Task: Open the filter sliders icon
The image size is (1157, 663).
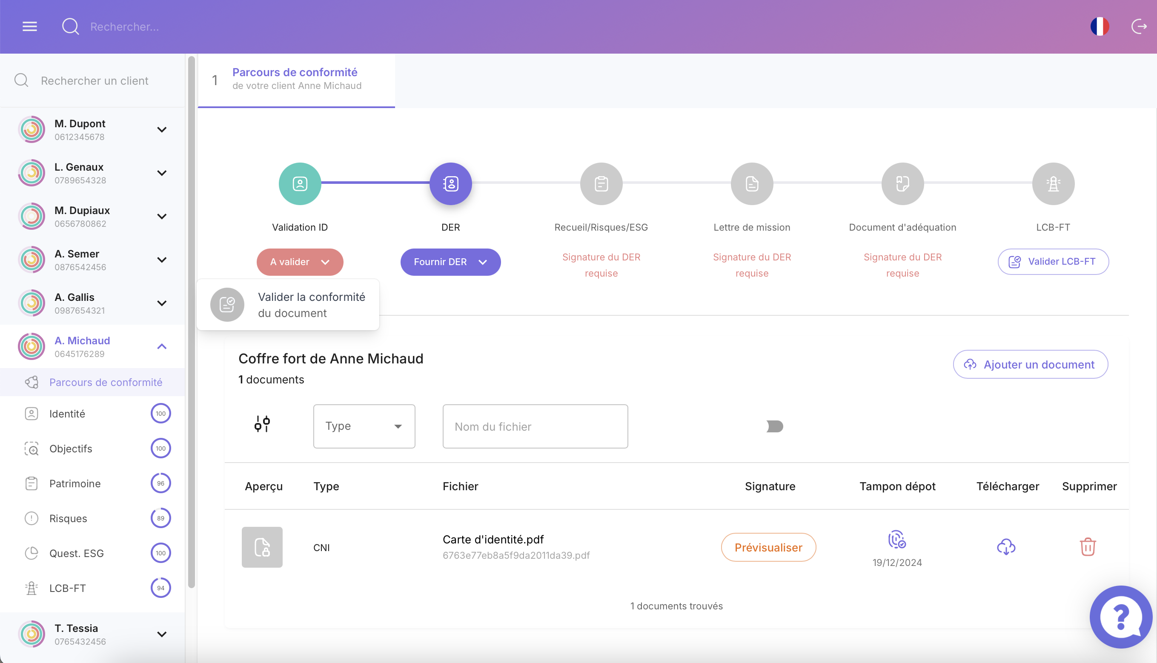Action: [262, 424]
